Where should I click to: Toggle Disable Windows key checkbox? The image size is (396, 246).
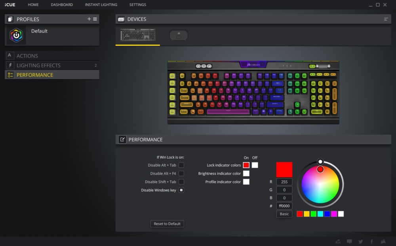pos(181,190)
